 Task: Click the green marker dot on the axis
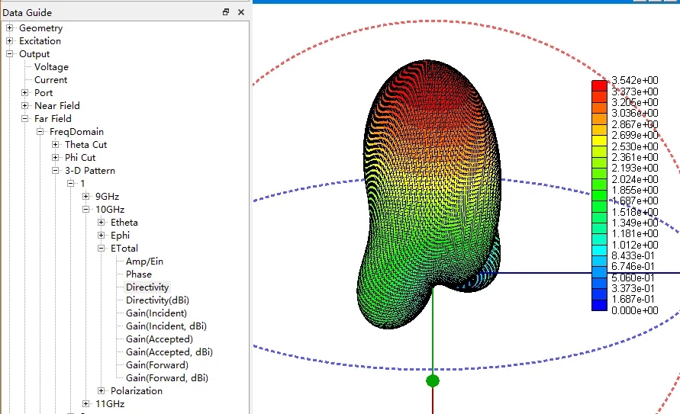coord(433,380)
